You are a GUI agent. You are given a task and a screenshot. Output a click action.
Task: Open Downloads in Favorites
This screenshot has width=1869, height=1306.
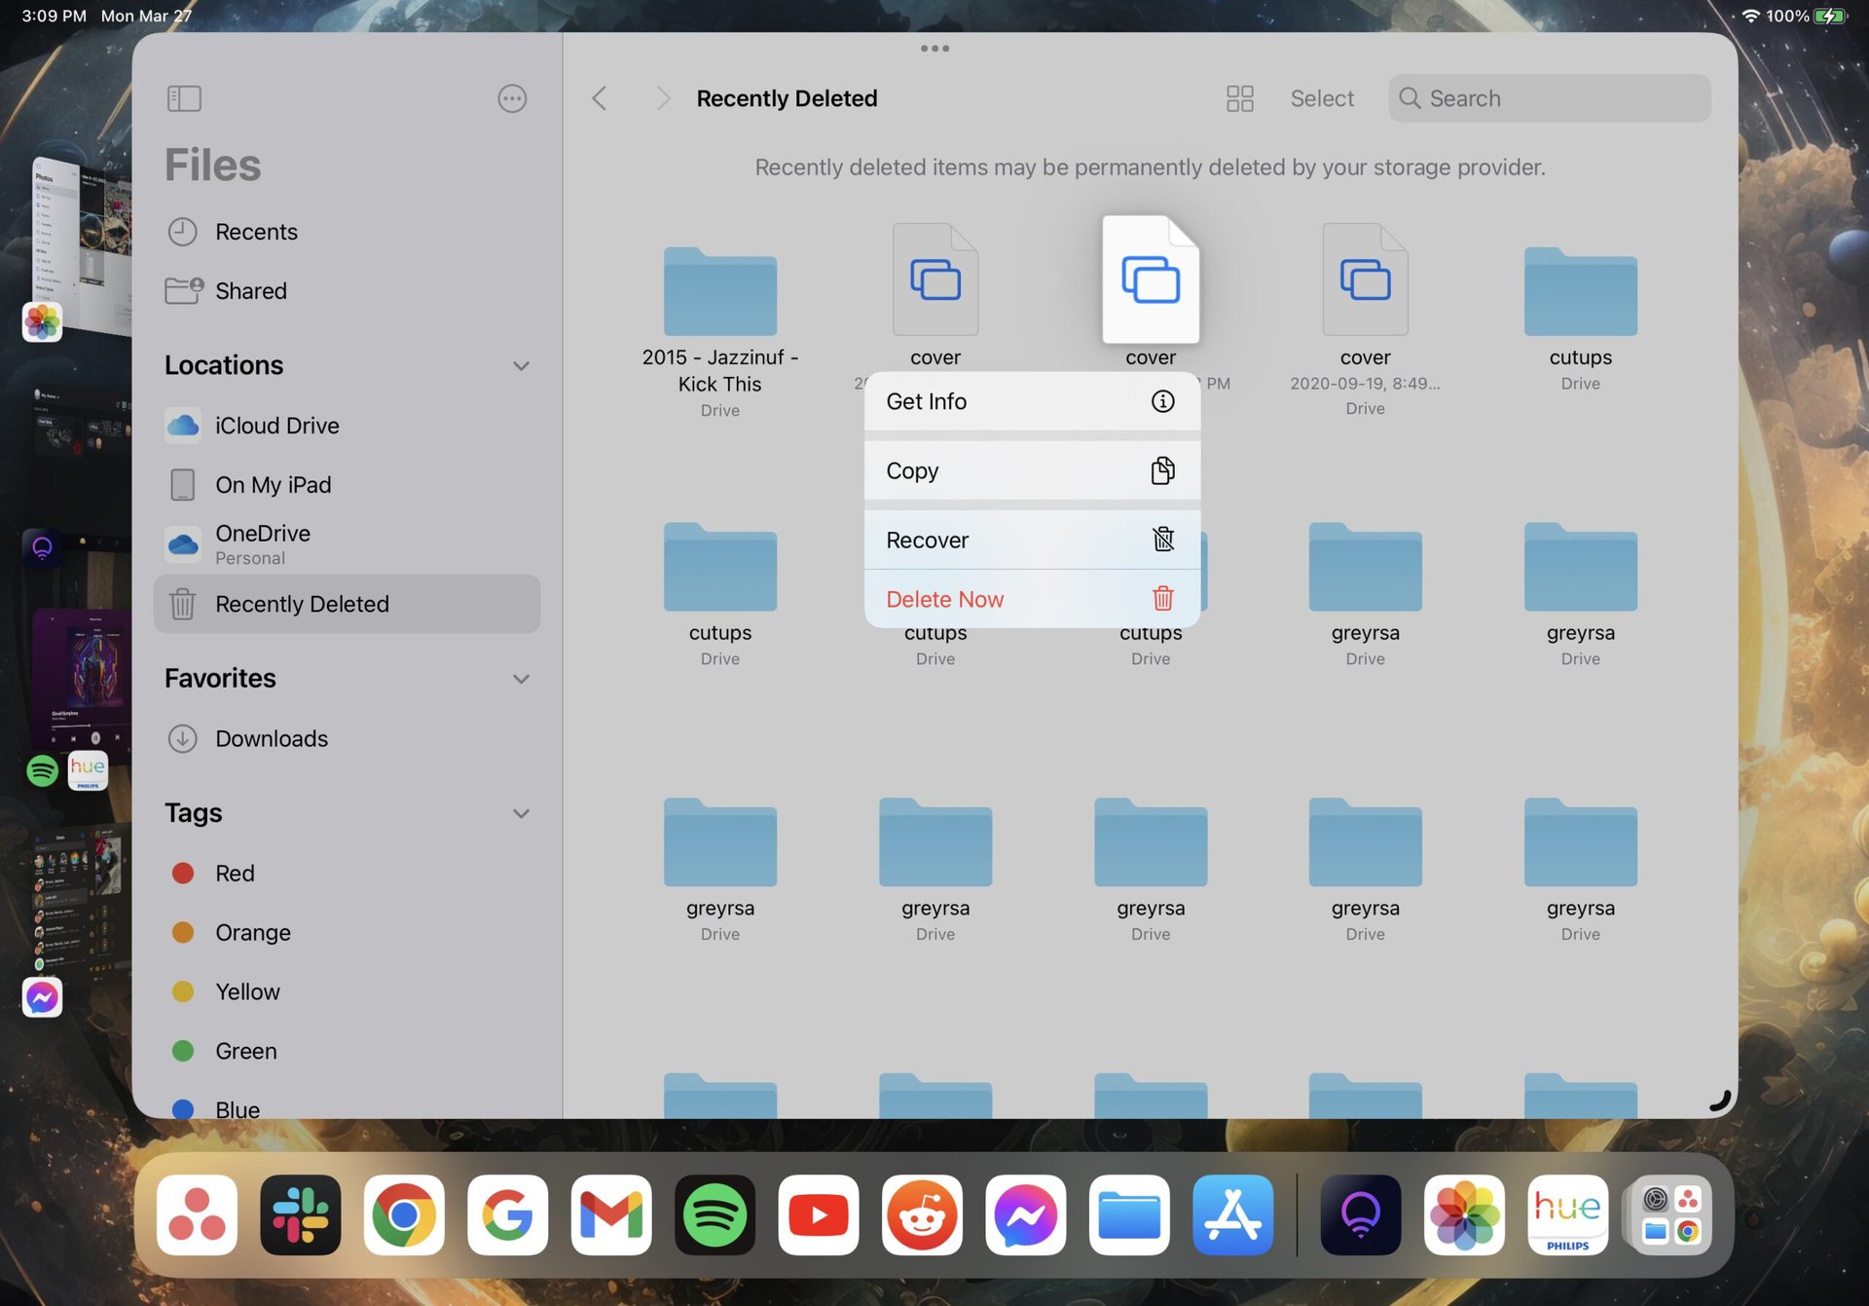pyautogui.click(x=271, y=738)
